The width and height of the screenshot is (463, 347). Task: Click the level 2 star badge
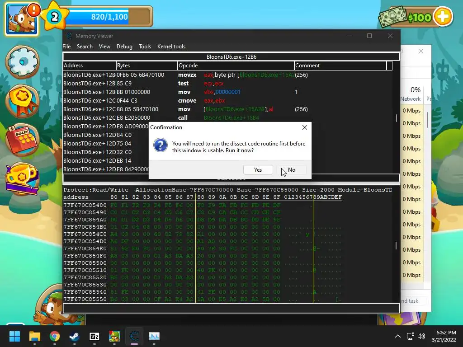[x=54, y=17]
